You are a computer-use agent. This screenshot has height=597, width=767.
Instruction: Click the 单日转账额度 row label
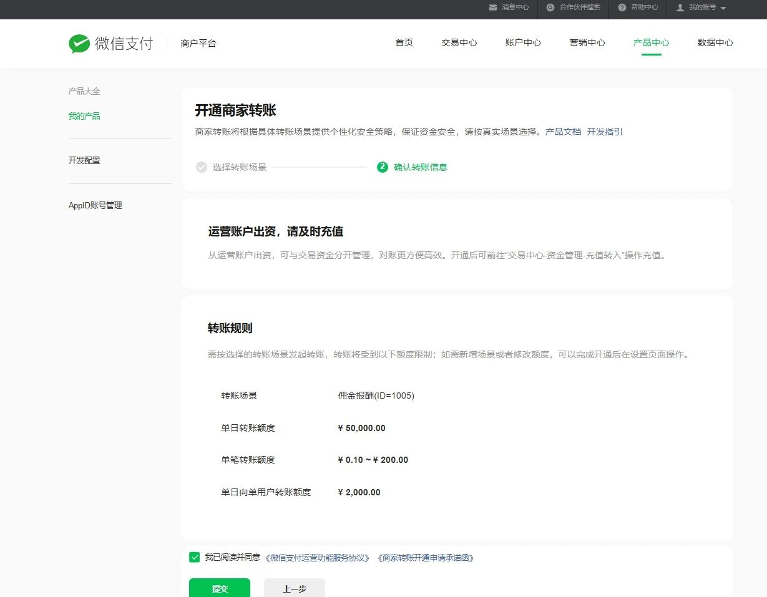pyautogui.click(x=248, y=428)
